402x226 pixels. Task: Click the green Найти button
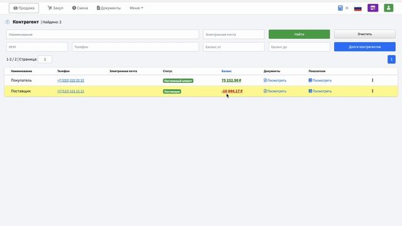click(299, 34)
